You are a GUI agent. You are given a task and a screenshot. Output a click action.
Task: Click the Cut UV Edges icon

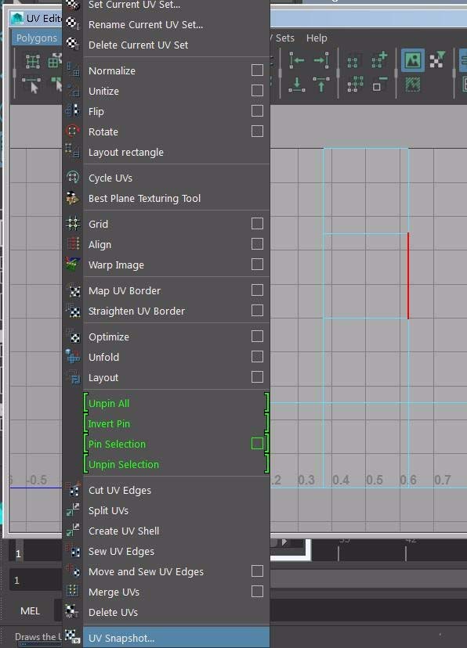[73, 490]
